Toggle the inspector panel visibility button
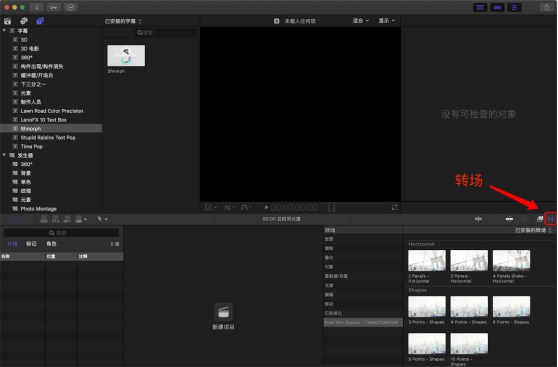The width and height of the screenshot is (558, 367). (x=514, y=7)
